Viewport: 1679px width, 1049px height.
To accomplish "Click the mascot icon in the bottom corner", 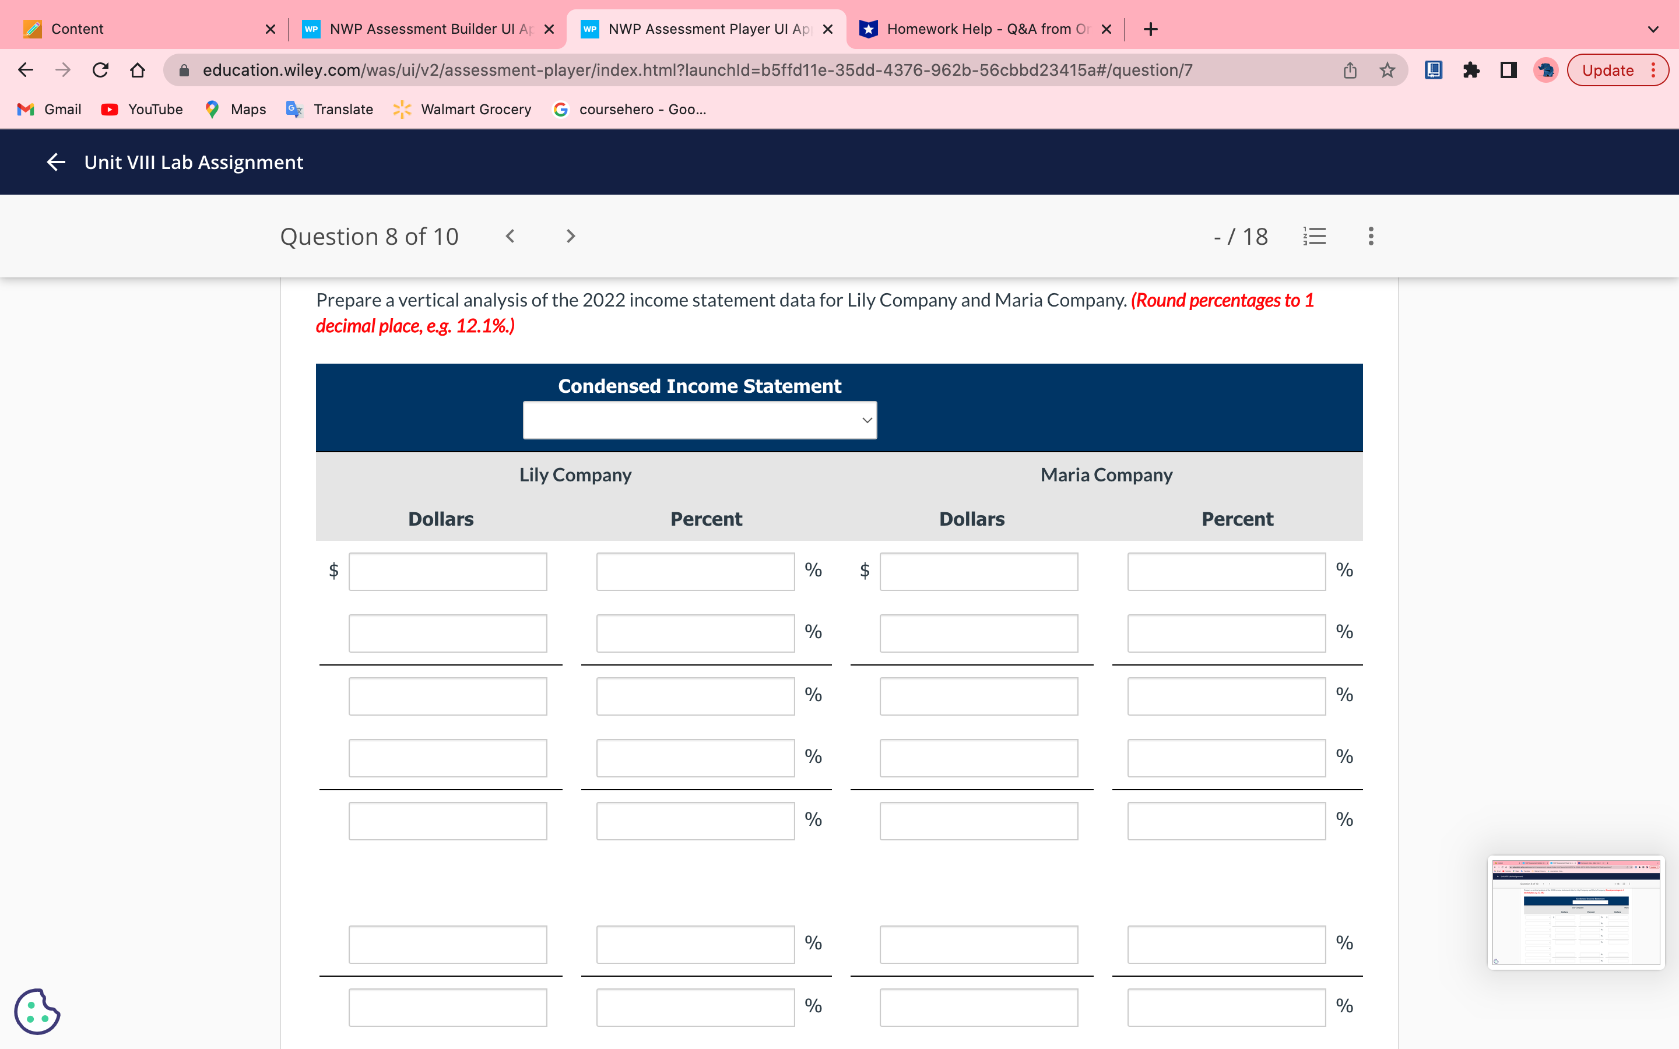I will click(37, 1012).
